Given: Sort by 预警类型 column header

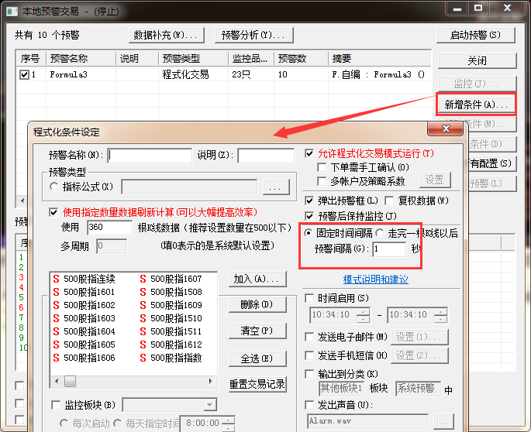Looking at the screenshot, I should (193, 58).
